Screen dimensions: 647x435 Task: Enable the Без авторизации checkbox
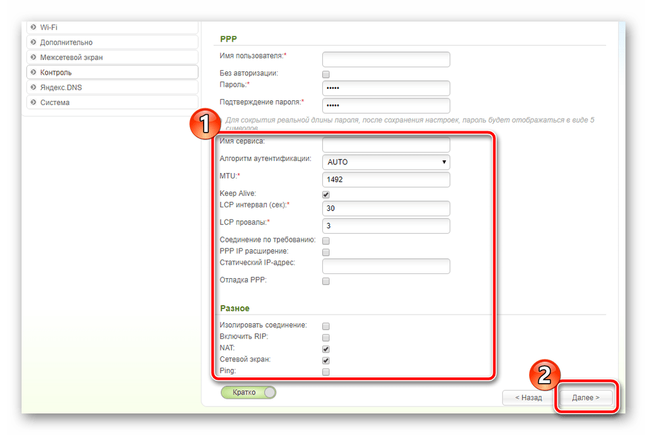pyautogui.click(x=326, y=74)
